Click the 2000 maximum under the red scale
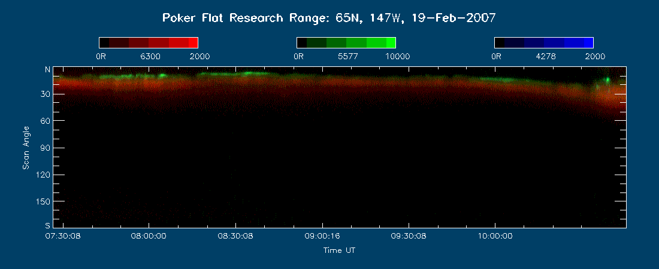The width and height of the screenshot is (659, 269). [200, 57]
